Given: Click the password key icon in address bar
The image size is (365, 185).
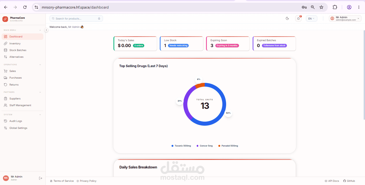Looking at the screenshot, I should click(304, 7).
